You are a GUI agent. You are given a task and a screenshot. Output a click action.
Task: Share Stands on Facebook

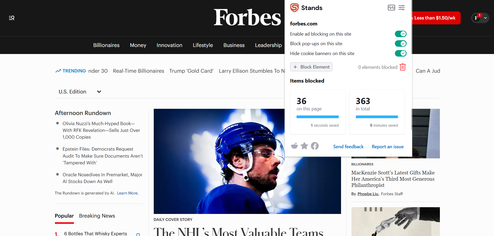click(x=315, y=146)
